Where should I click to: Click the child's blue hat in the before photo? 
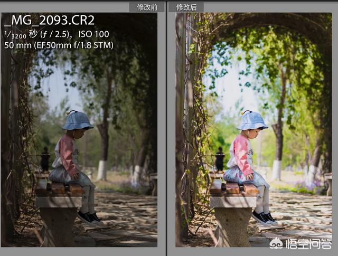pos(78,121)
